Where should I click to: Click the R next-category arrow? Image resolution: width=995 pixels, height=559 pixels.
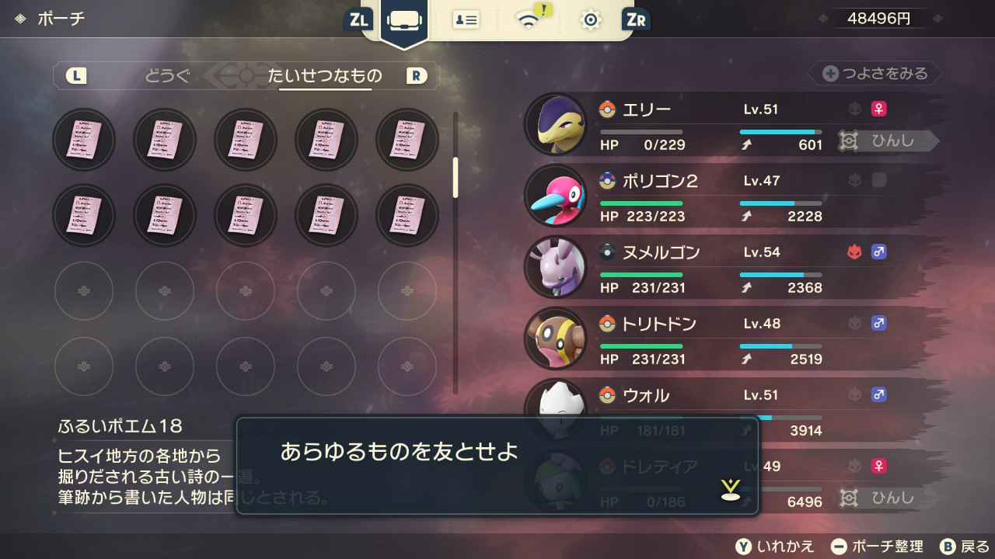417,75
